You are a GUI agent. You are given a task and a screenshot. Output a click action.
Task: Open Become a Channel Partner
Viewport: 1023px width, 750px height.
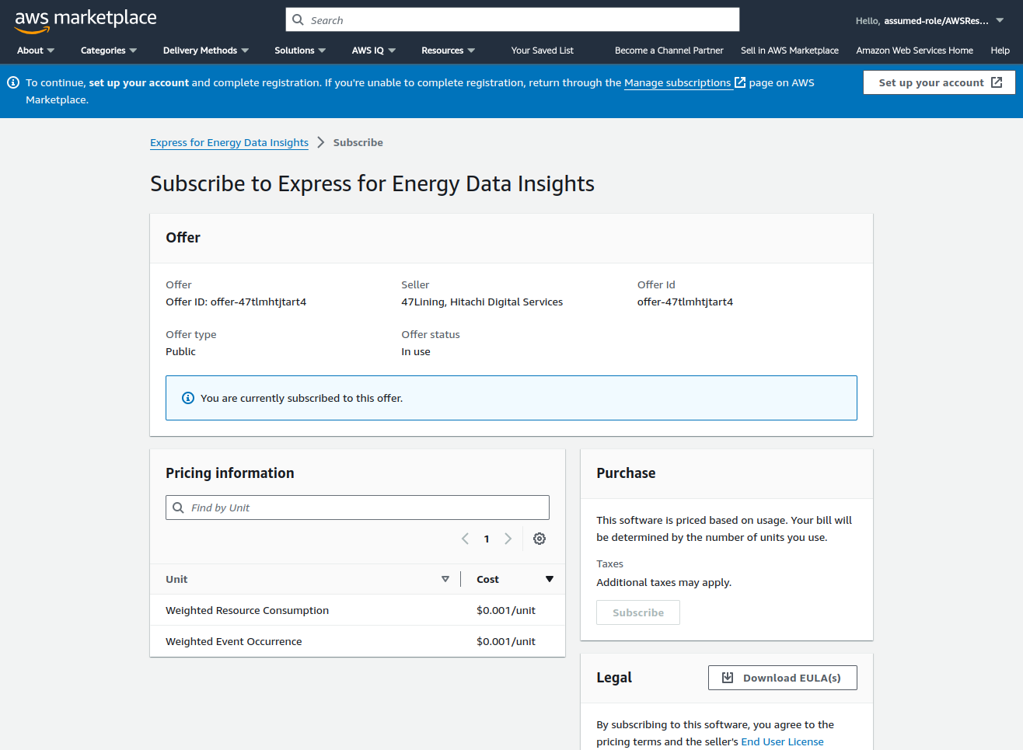point(669,51)
